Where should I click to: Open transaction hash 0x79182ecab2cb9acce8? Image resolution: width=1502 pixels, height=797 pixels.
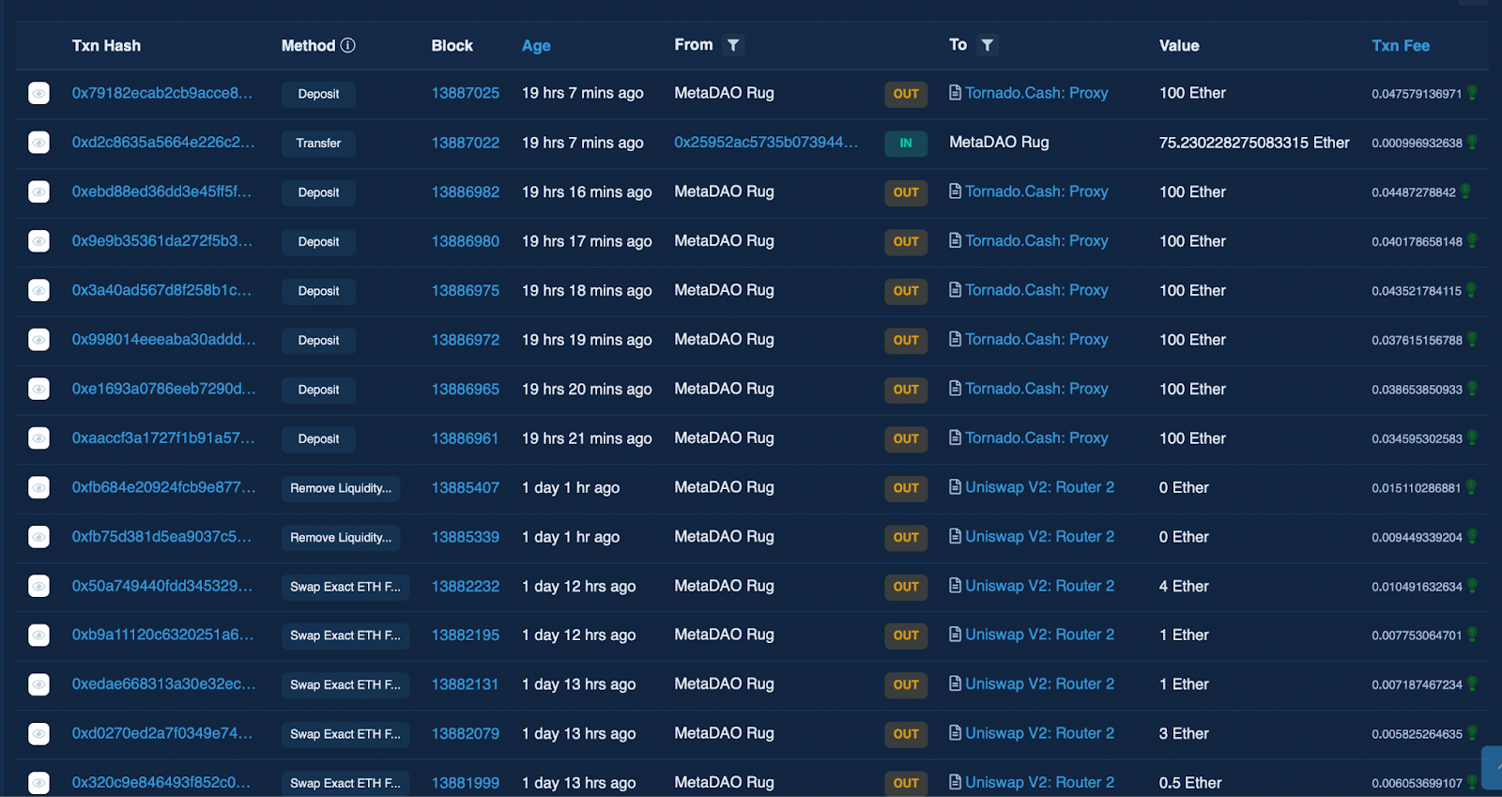(x=162, y=93)
